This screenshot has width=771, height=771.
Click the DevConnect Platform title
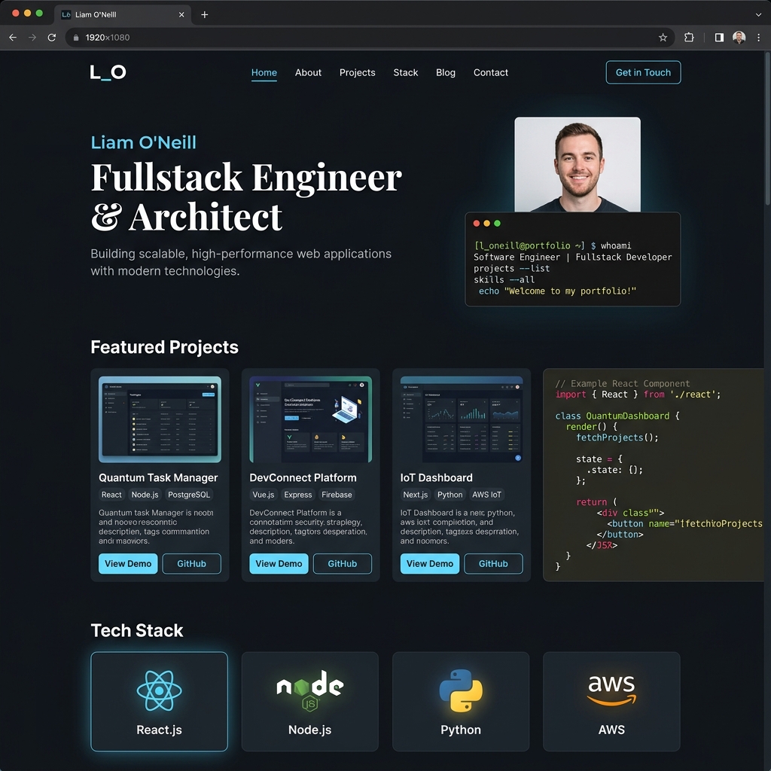(303, 477)
